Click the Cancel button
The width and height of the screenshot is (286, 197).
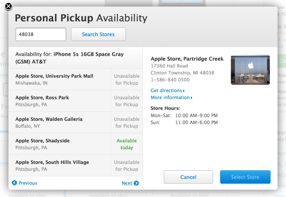point(189,177)
